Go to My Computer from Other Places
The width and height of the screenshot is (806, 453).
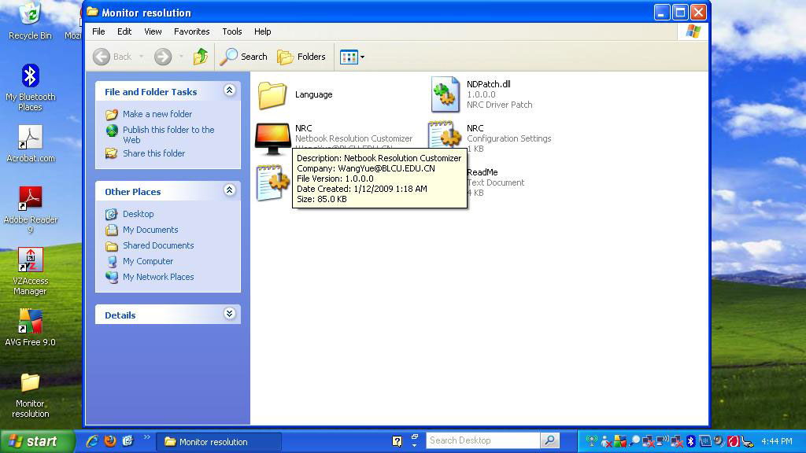point(148,261)
